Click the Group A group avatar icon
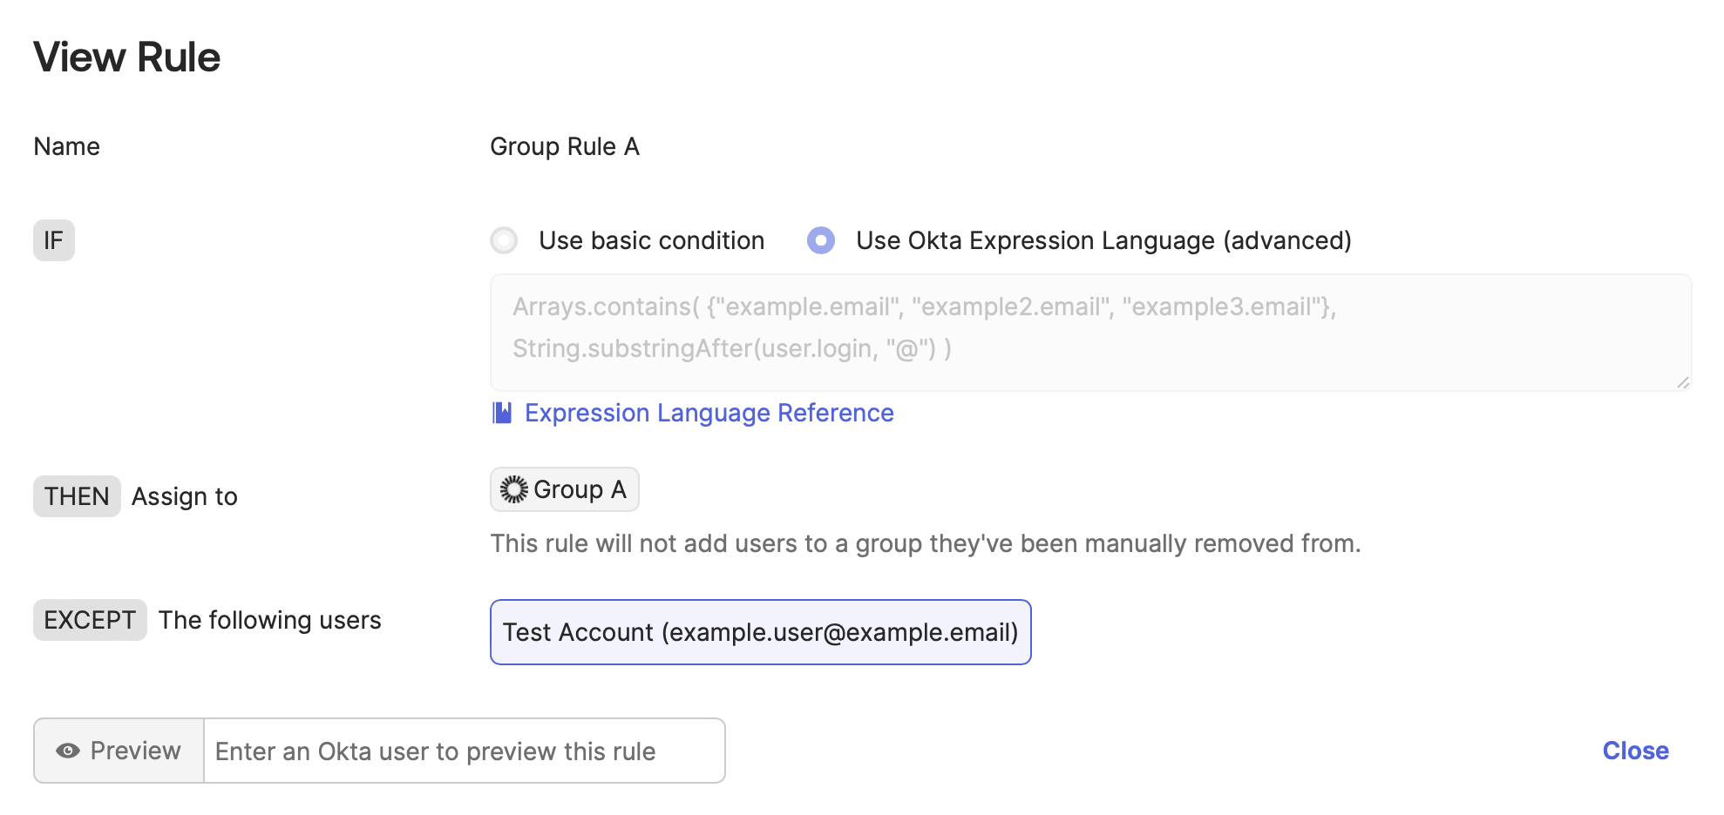Screen dimensions: 1724x815 click(513, 489)
